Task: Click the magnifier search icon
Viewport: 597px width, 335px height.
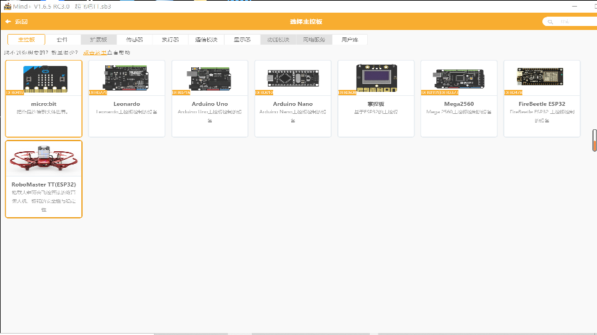Action: click(550, 22)
